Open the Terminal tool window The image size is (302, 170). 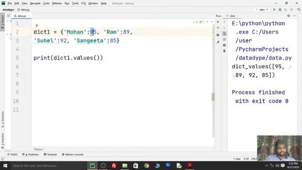click(50, 154)
